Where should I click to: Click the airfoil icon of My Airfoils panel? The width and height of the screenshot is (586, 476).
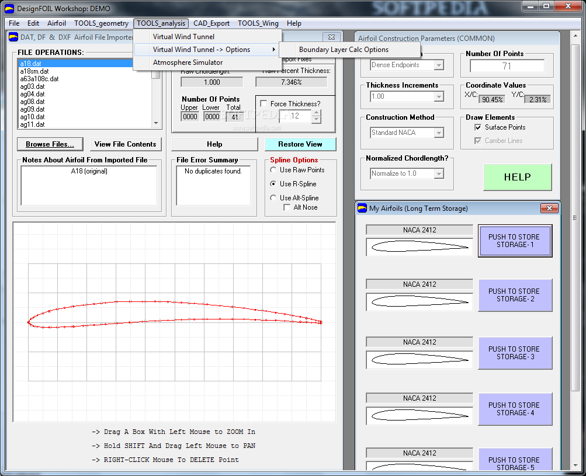362,208
